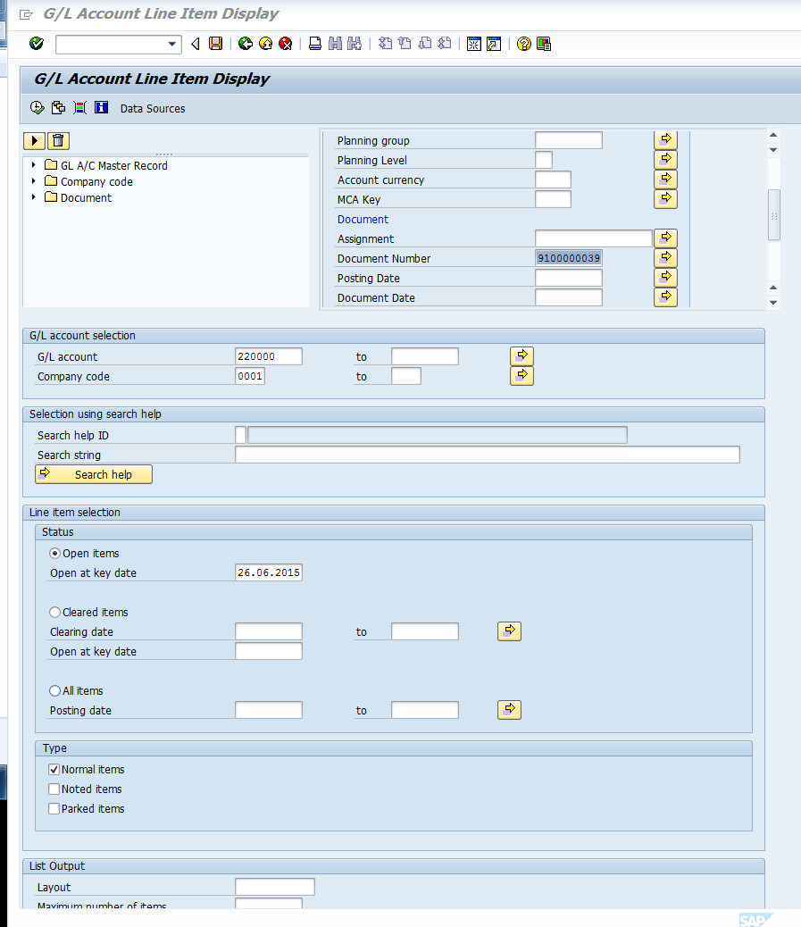The height and width of the screenshot is (927, 801).
Task: Check the Noted items checkbox
Action: tap(54, 789)
